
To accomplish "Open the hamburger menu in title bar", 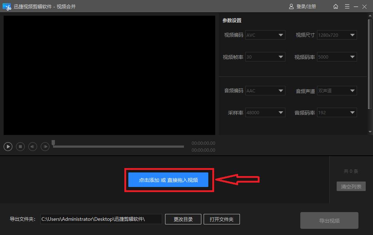I will click(x=347, y=6).
